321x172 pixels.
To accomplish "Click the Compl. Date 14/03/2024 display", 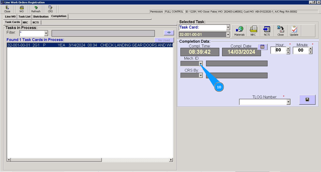I will coord(242,52).
